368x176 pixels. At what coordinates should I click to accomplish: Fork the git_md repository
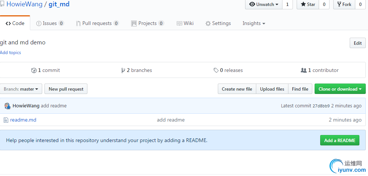344,4
